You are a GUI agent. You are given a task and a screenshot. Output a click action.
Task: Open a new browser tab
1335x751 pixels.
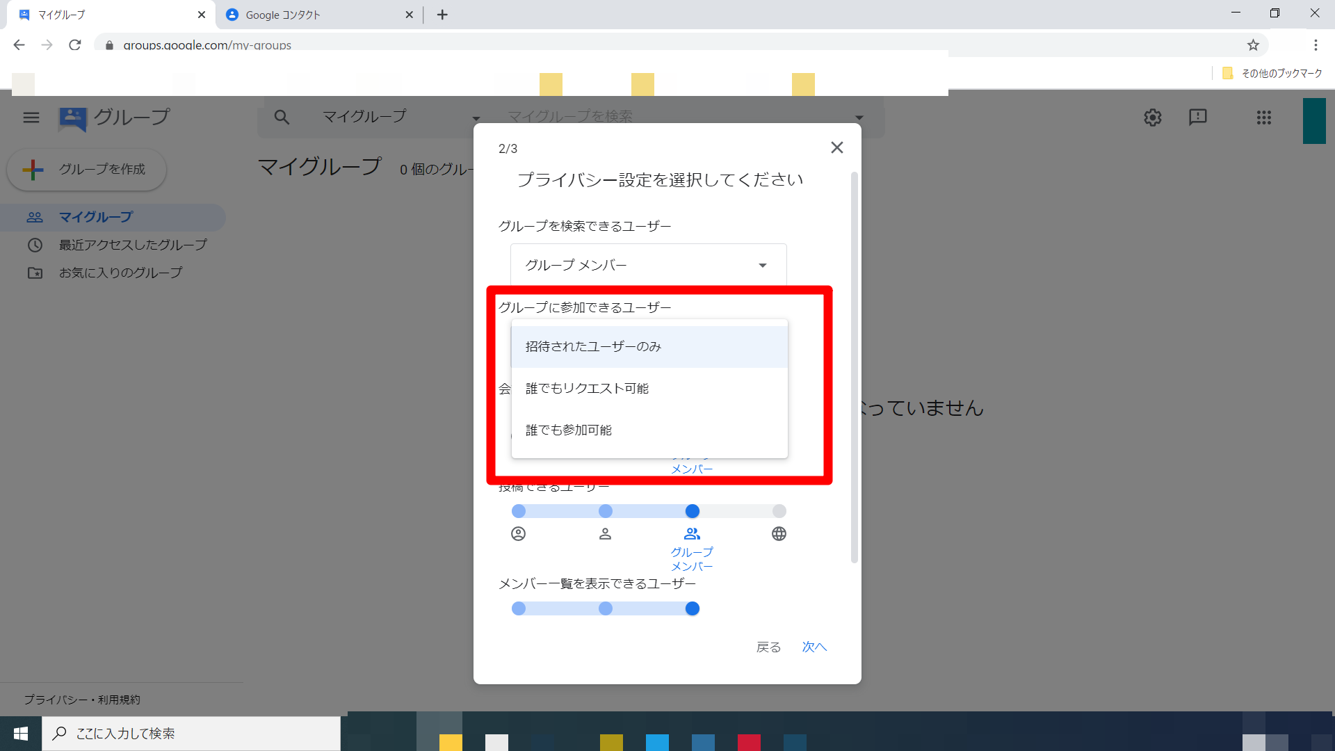[x=442, y=15]
